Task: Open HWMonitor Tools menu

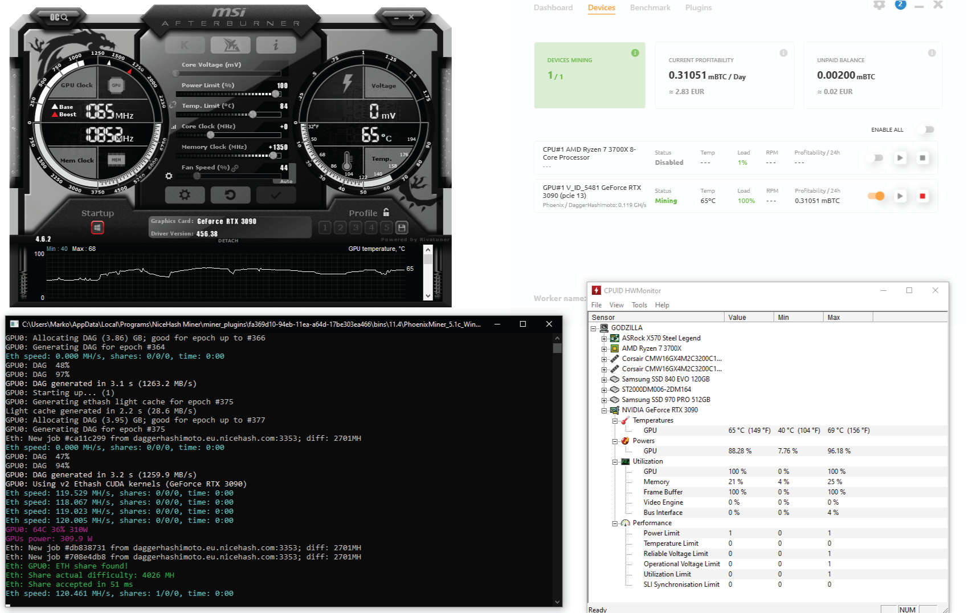Action: point(639,305)
